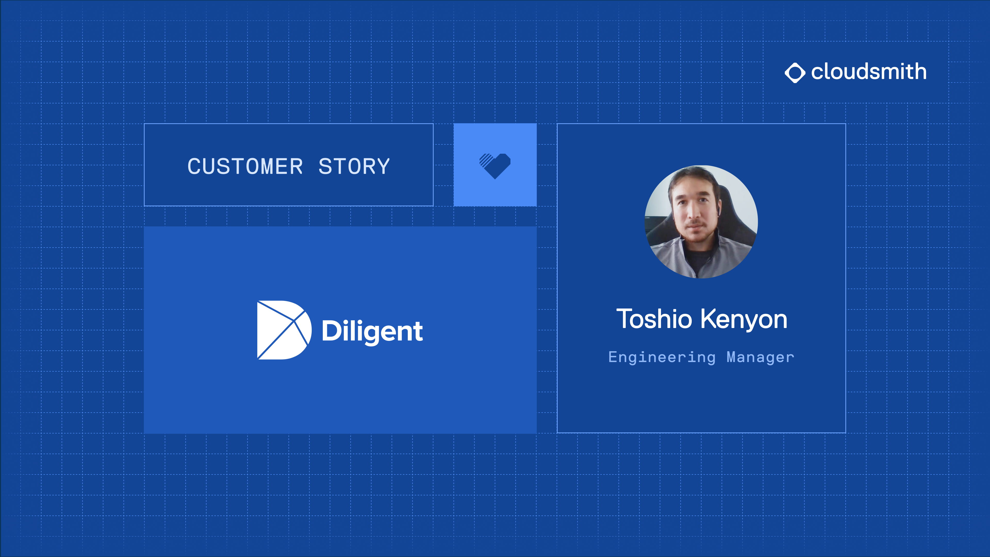
Task: Click Toshio Kenyon's circular portrait photo
Action: click(x=701, y=222)
